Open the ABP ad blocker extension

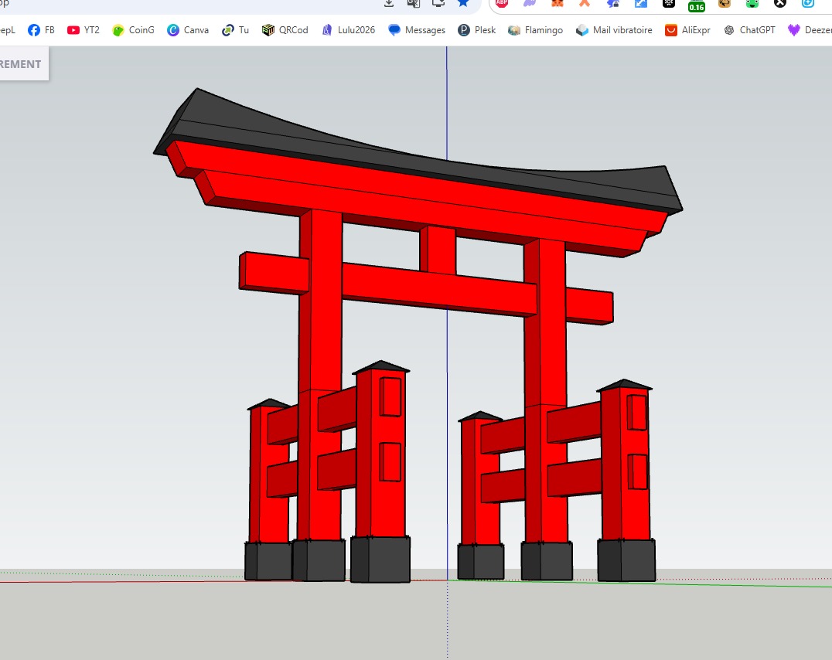pyautogui.click(x=501, y=3)
